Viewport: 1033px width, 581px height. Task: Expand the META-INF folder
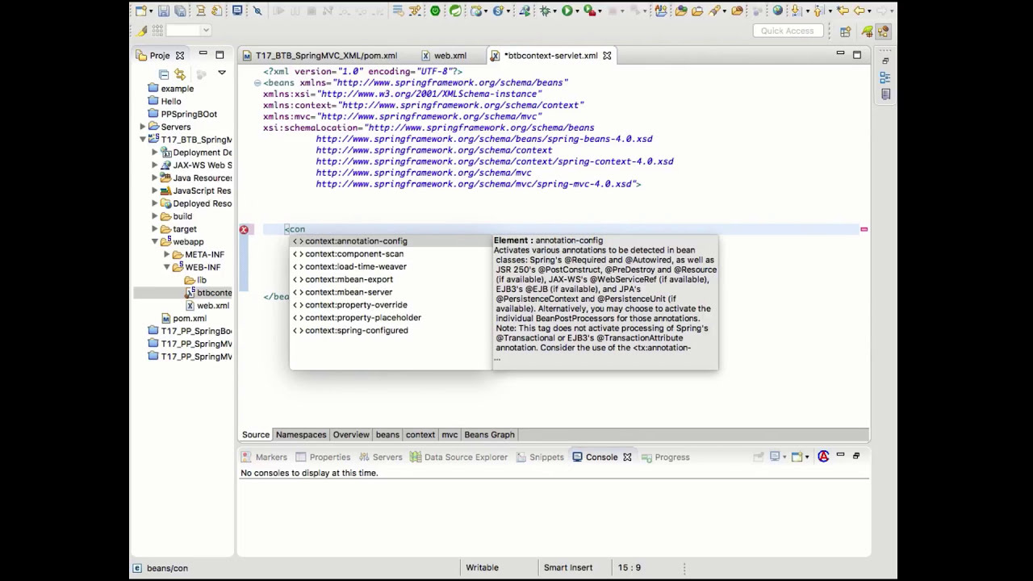coord(167,254)
